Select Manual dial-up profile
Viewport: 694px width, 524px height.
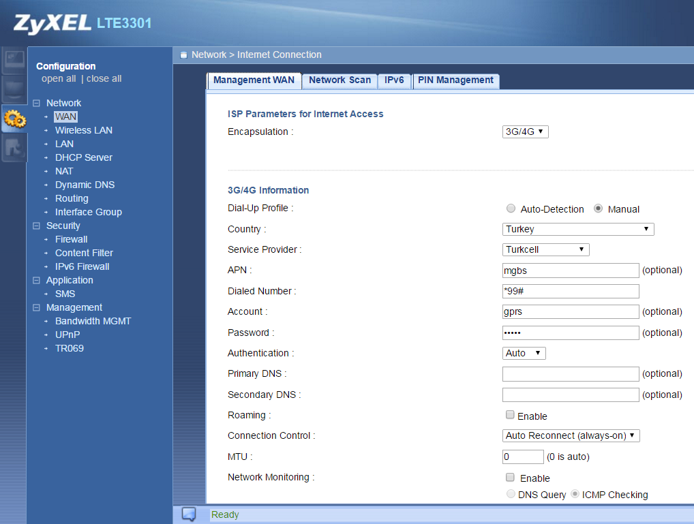point(598,209)
